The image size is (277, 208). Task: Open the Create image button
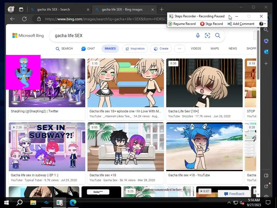coord(161,49)
